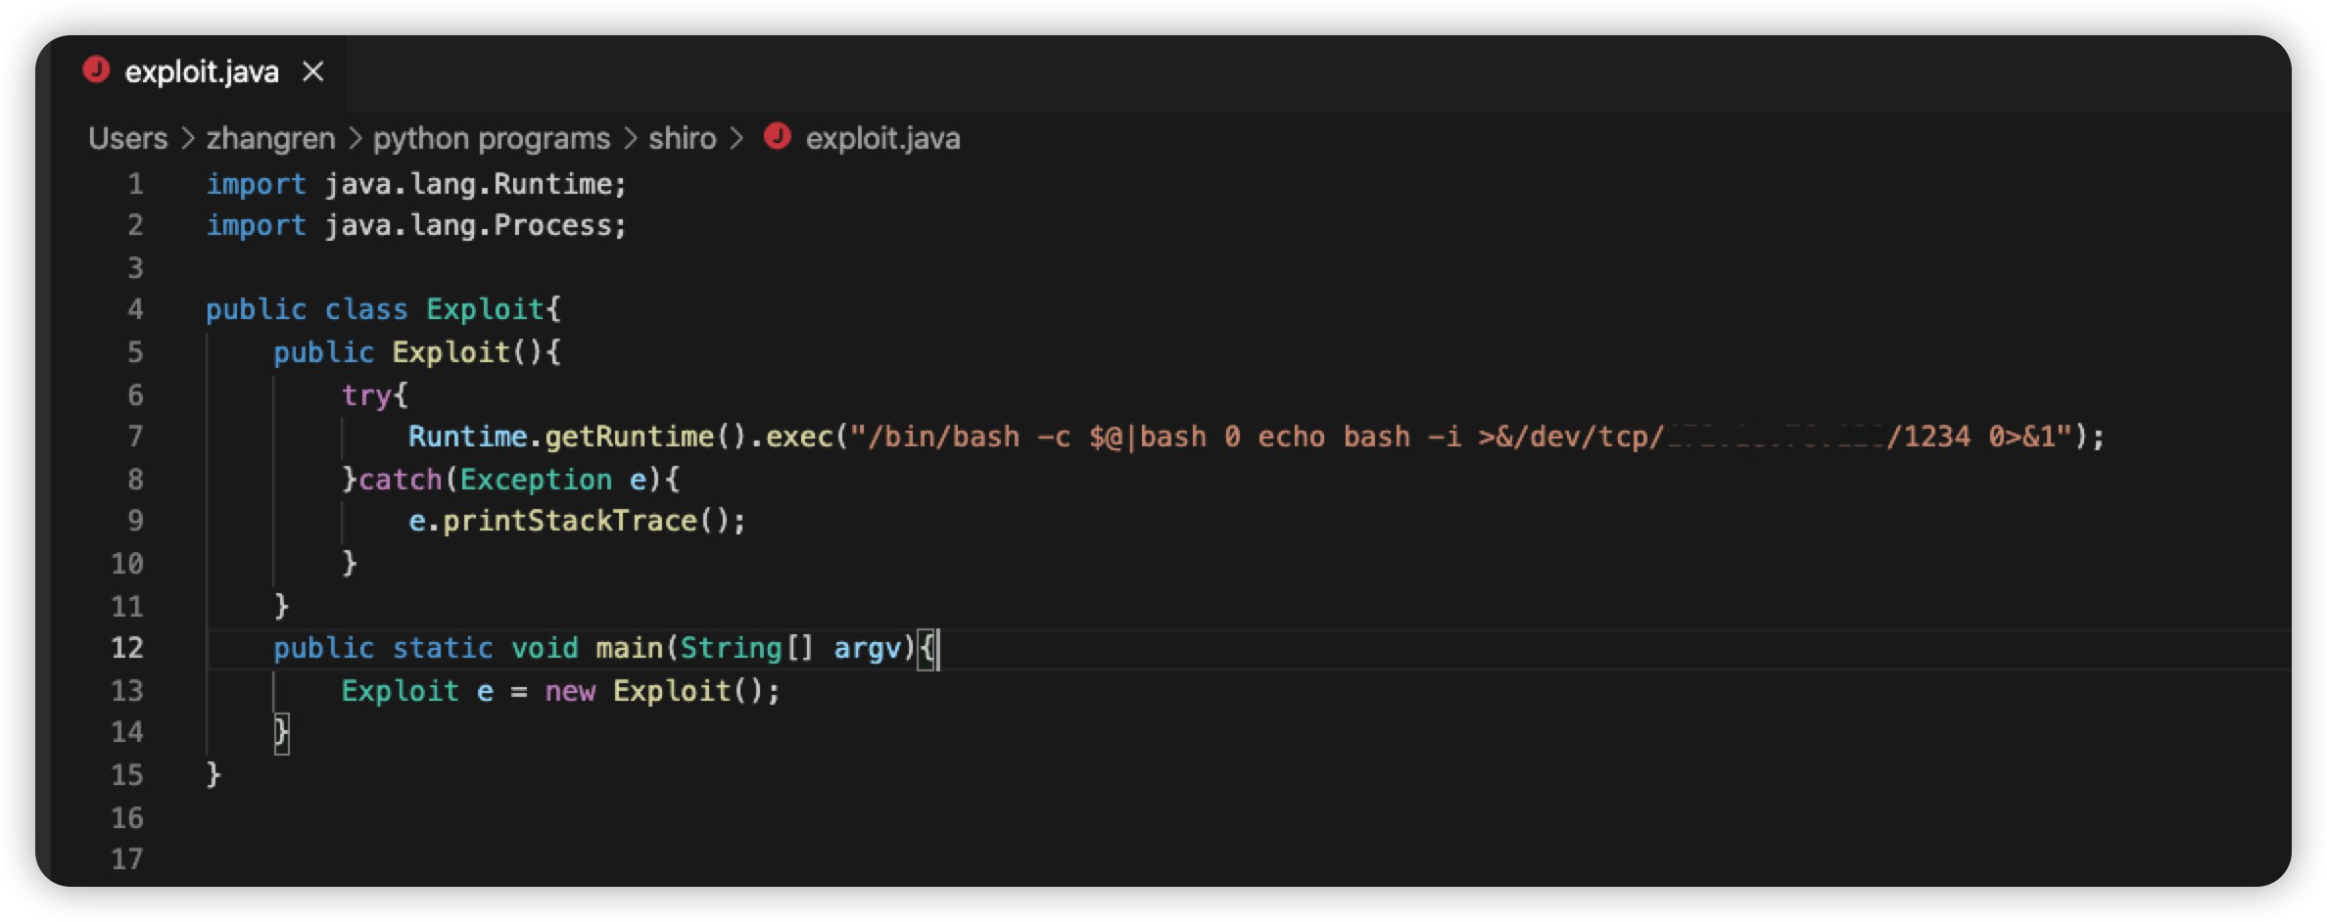This screenshot has height=922, width=2327.
Task: Click 'new Exploit();' on line 13
Action: (663, 691)
